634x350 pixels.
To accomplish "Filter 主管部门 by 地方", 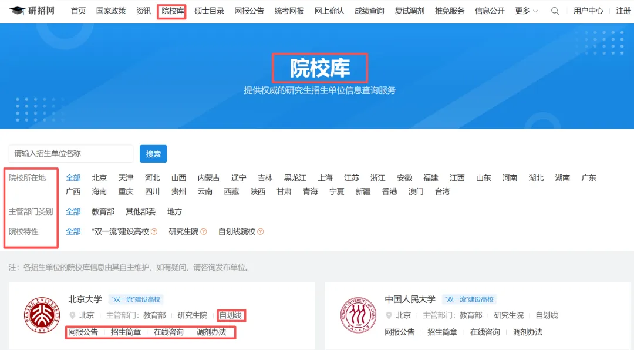I will point(174,211).
